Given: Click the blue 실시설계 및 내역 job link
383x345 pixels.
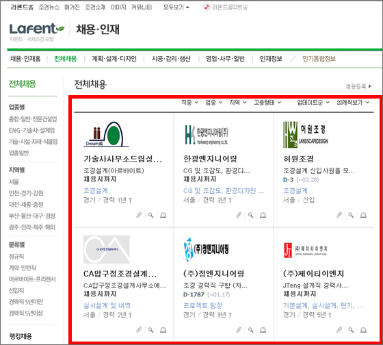Looking at the screenshot, I should click(x=107, y=305).
